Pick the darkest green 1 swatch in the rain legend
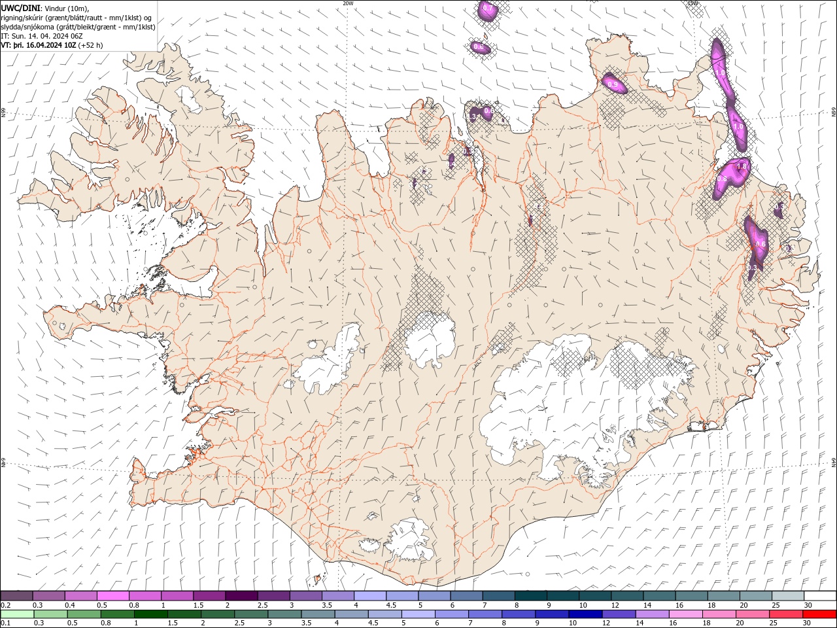Screen dimensions: 837x628 151,614
